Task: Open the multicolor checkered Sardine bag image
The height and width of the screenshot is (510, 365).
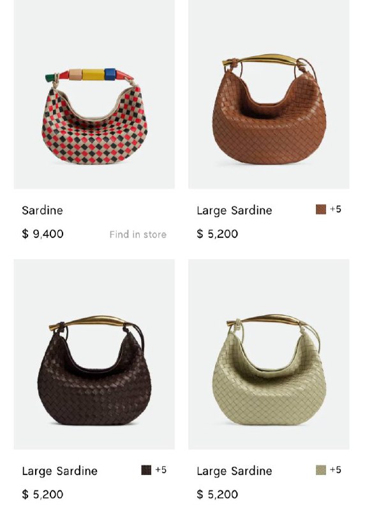Action: point(94,94)
